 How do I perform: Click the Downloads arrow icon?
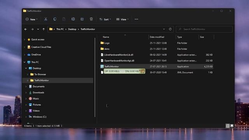(x=30, y=93)
